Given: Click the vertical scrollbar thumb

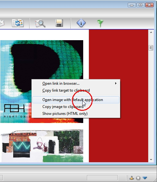Looking at the screenshot, I should 151,48.
